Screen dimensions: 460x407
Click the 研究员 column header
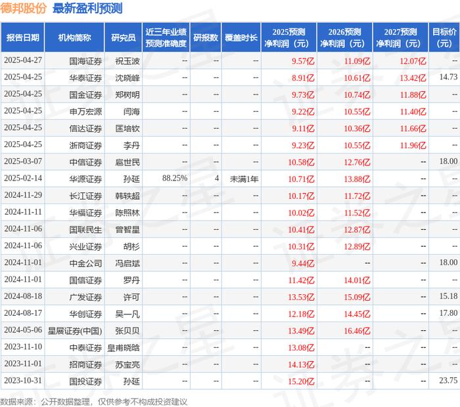point(124,37)
